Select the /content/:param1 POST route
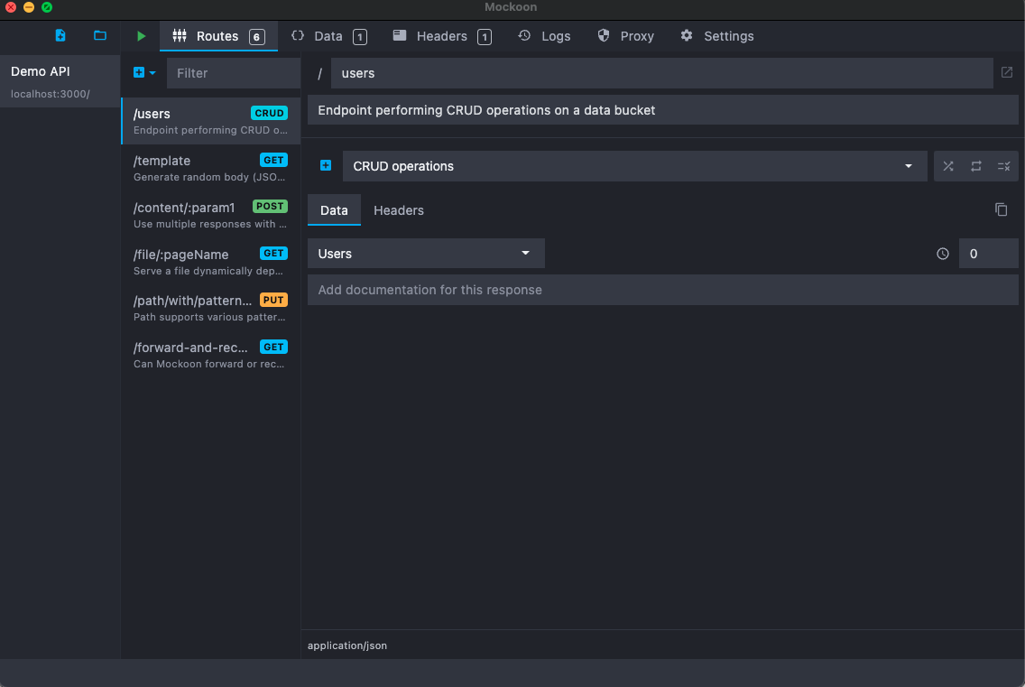This screenshot has height=687, width=1025. pyautogui.click(x=210, y=215)
